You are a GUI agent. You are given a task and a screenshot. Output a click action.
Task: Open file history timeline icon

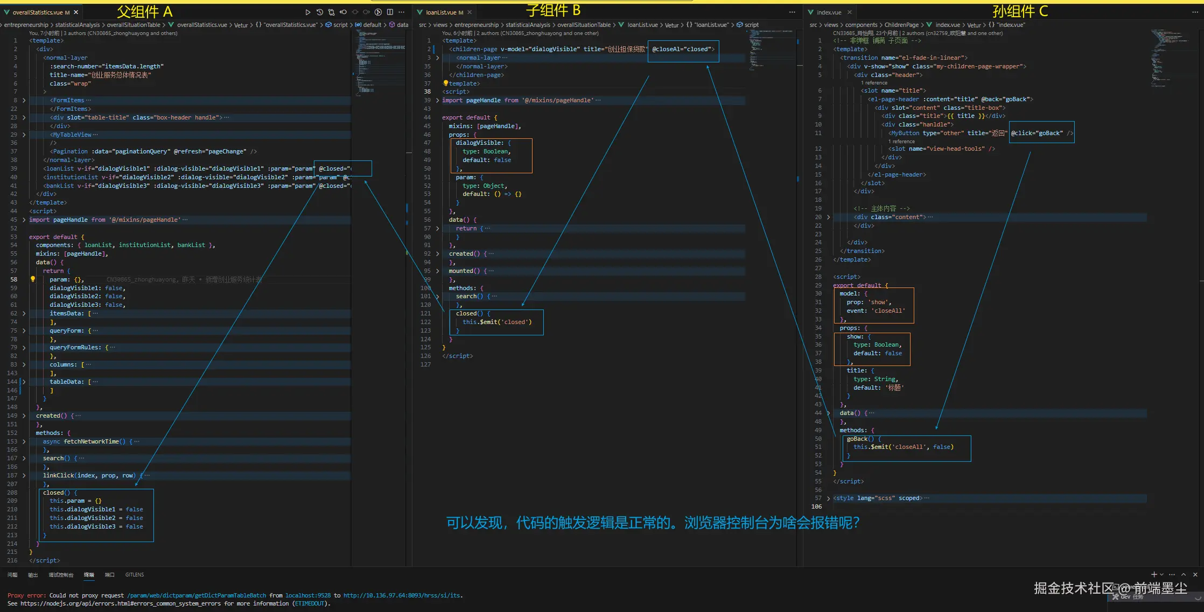tap(320, 12)
